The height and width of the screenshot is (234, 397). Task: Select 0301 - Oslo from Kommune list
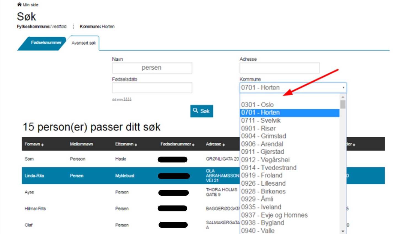click(257, 105)
